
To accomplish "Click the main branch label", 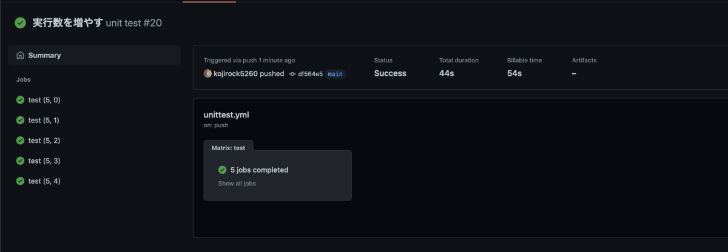I will click(x=335, y=74).
